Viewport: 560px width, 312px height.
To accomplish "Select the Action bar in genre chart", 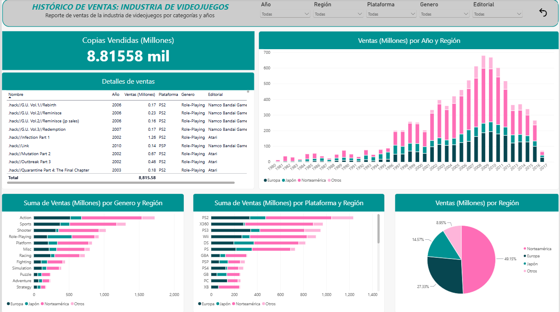I will [94, 218].
